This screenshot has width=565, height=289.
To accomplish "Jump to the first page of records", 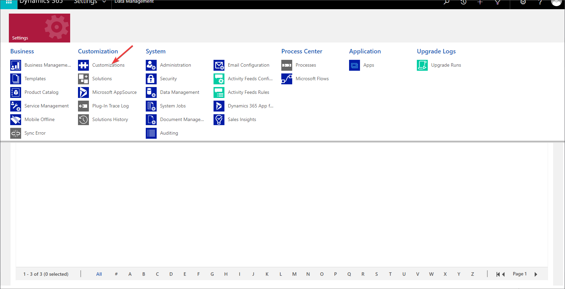I will click(x=498, y=274).
